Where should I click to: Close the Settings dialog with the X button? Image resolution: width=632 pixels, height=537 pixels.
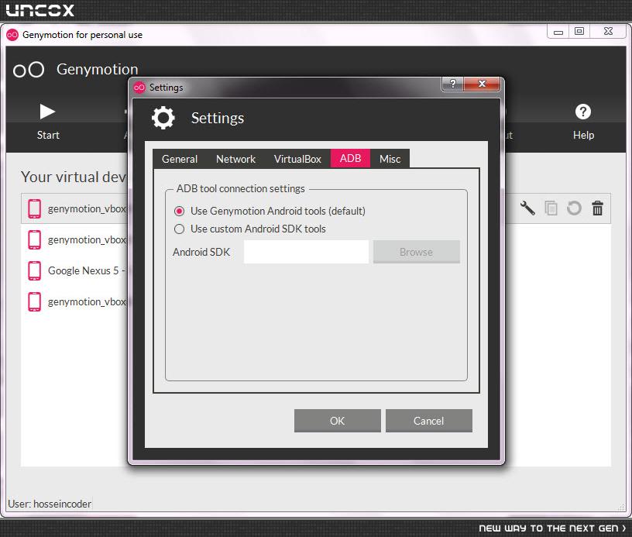point(482,84)
